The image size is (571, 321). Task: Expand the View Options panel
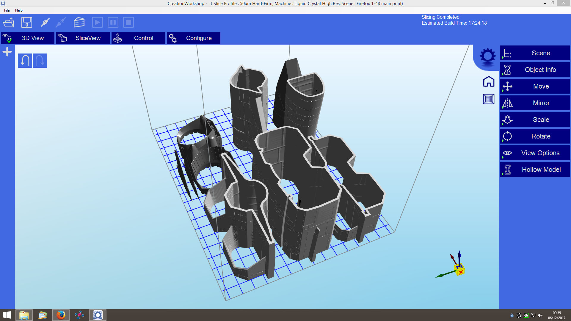[x=535, y=153]
